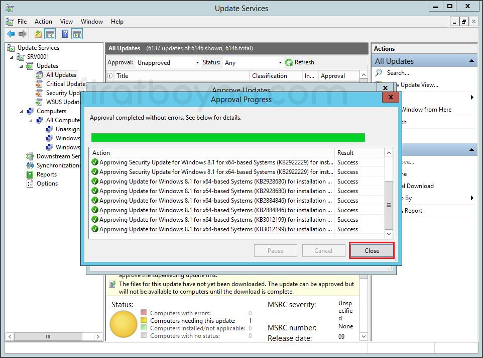Click the Result column header

[x=359, y=153]
